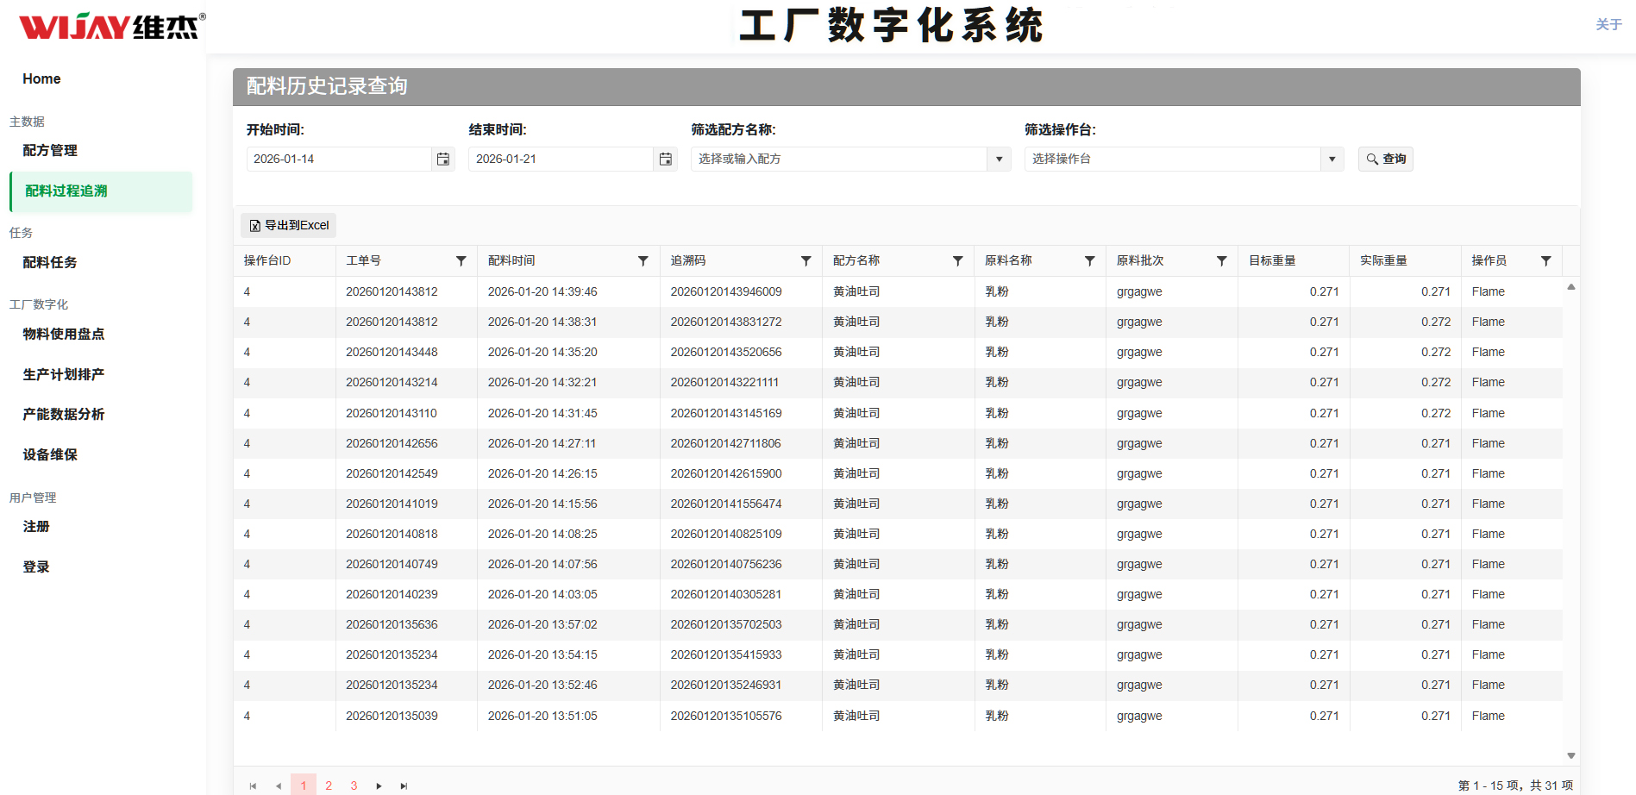Image resolution: width=1636 pixels, height=795 pixels.
Task: Open the 配料任务 page from sidebar
Action: coord(49,262)
